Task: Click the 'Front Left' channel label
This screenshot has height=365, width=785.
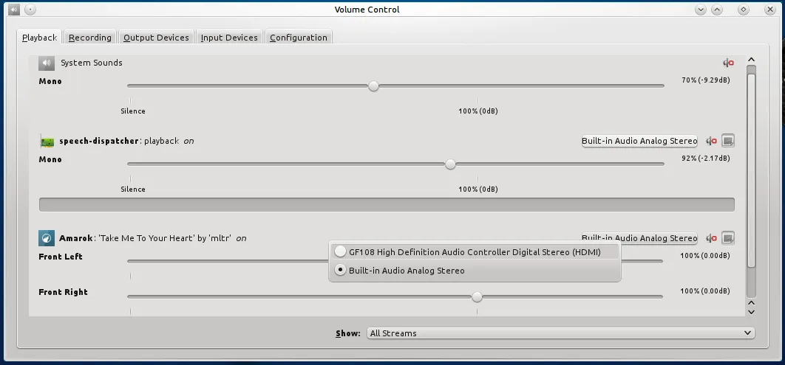Action: point(61,257)
